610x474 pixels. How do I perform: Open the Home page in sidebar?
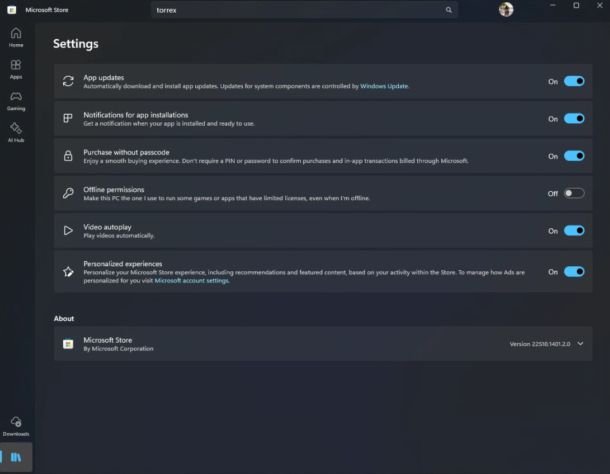click(16, 38)
